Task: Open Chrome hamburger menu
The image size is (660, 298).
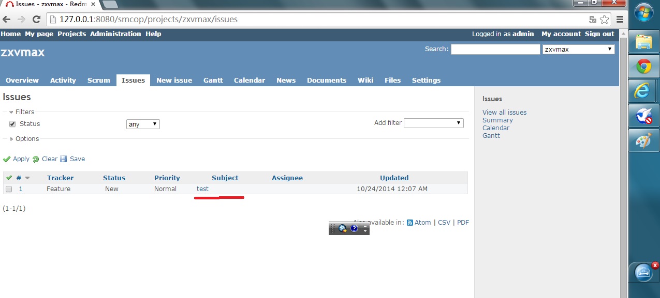Action: pyautogui.click(x=620, y=20)
